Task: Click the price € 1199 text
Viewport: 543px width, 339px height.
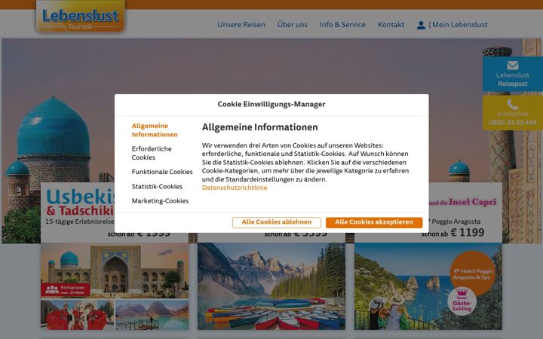Action: [467, 233]
